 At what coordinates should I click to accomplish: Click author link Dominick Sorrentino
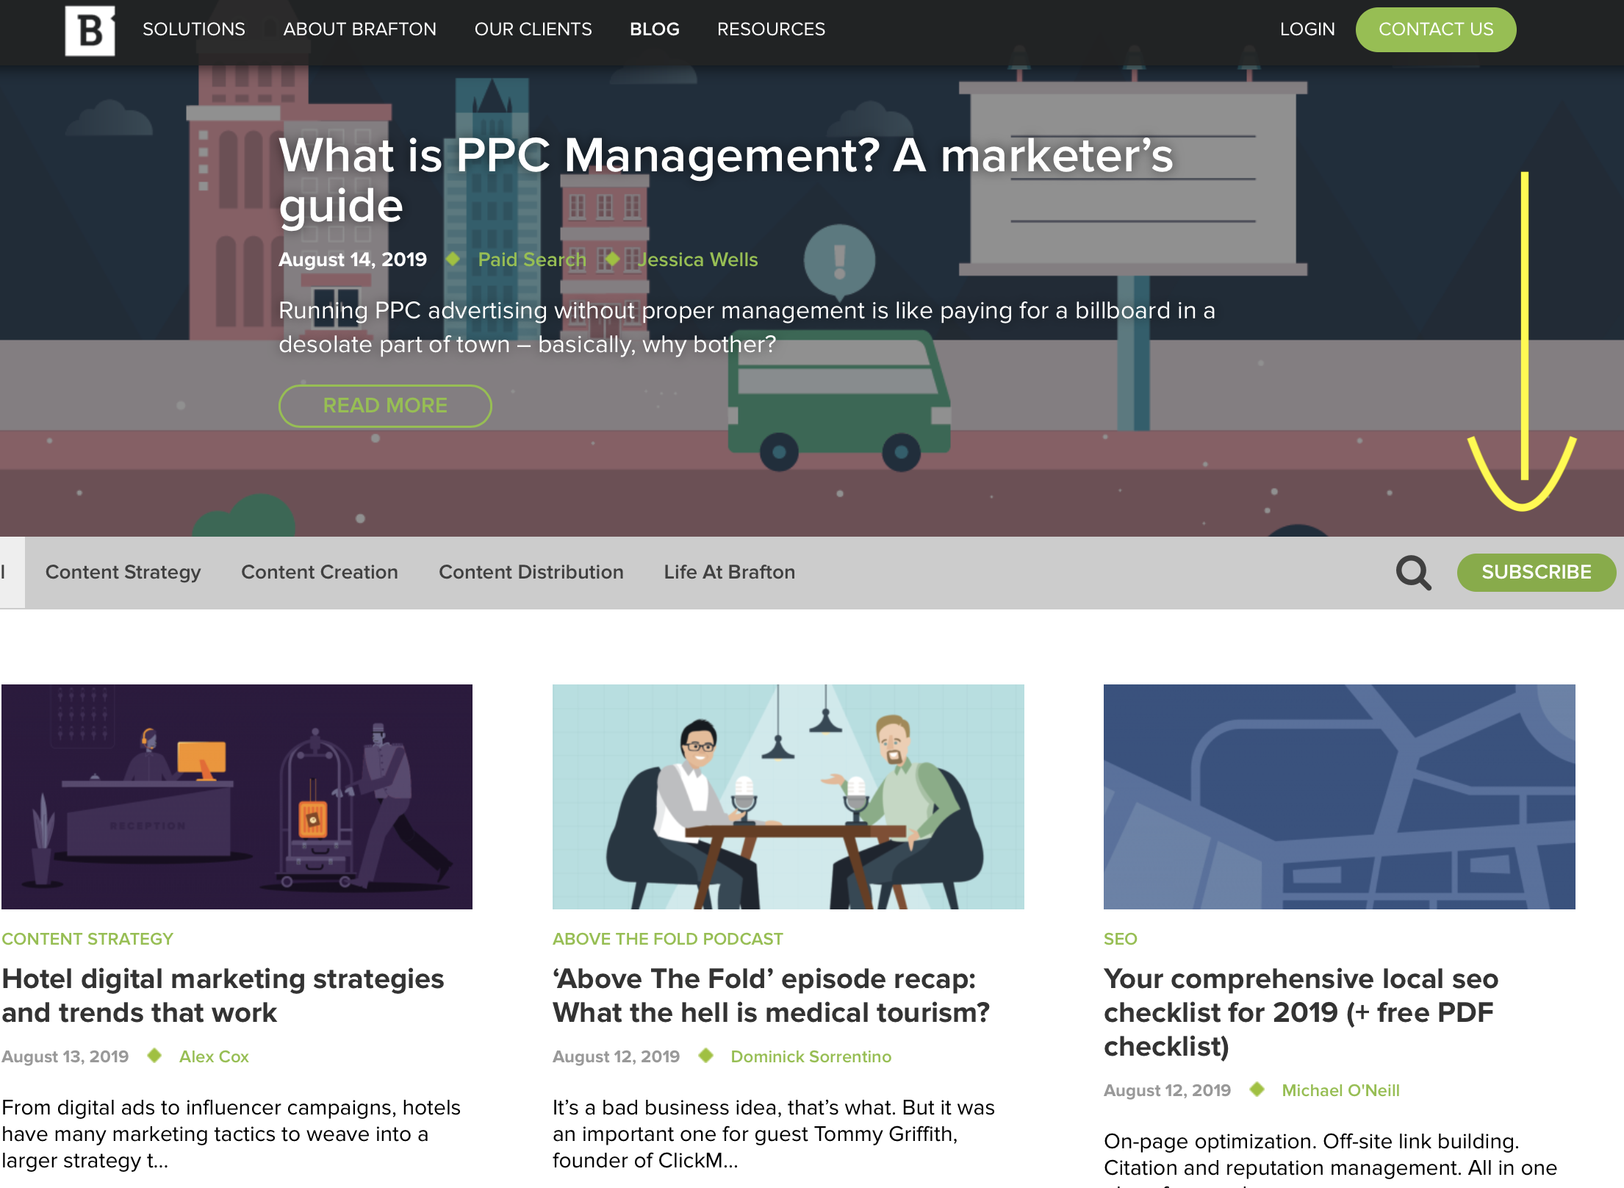click(811, 1056)
